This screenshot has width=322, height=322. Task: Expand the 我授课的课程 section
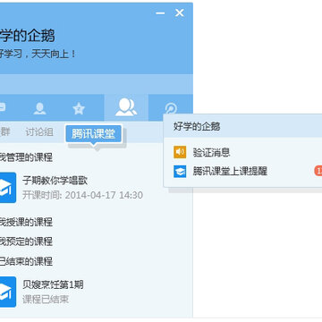[x=26, y=222]
